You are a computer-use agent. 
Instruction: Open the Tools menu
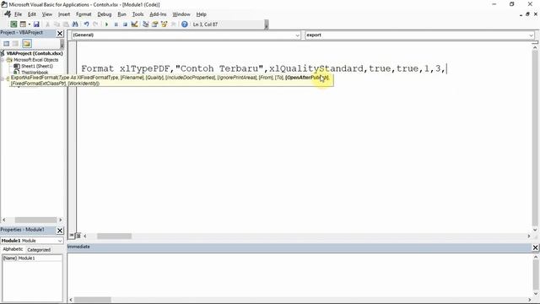tap(138, 14)
